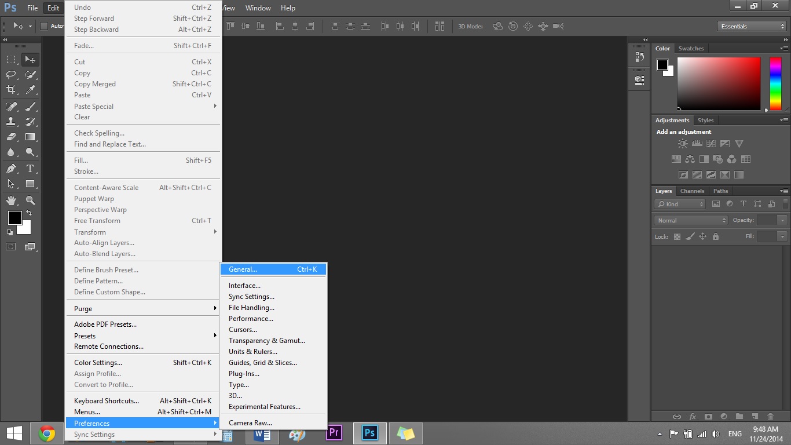The height and width of the screenshot is (445, 791).
Task: Switch to the Channels tab
Action: click(x=692, y=191)
